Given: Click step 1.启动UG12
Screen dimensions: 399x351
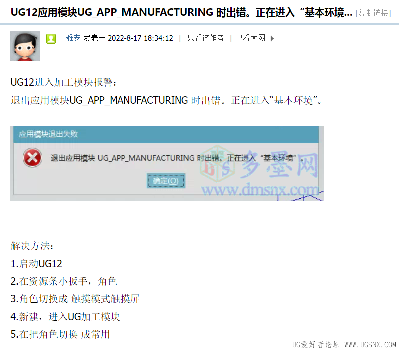Looking at the screenshot, I should tap(36, 264).
